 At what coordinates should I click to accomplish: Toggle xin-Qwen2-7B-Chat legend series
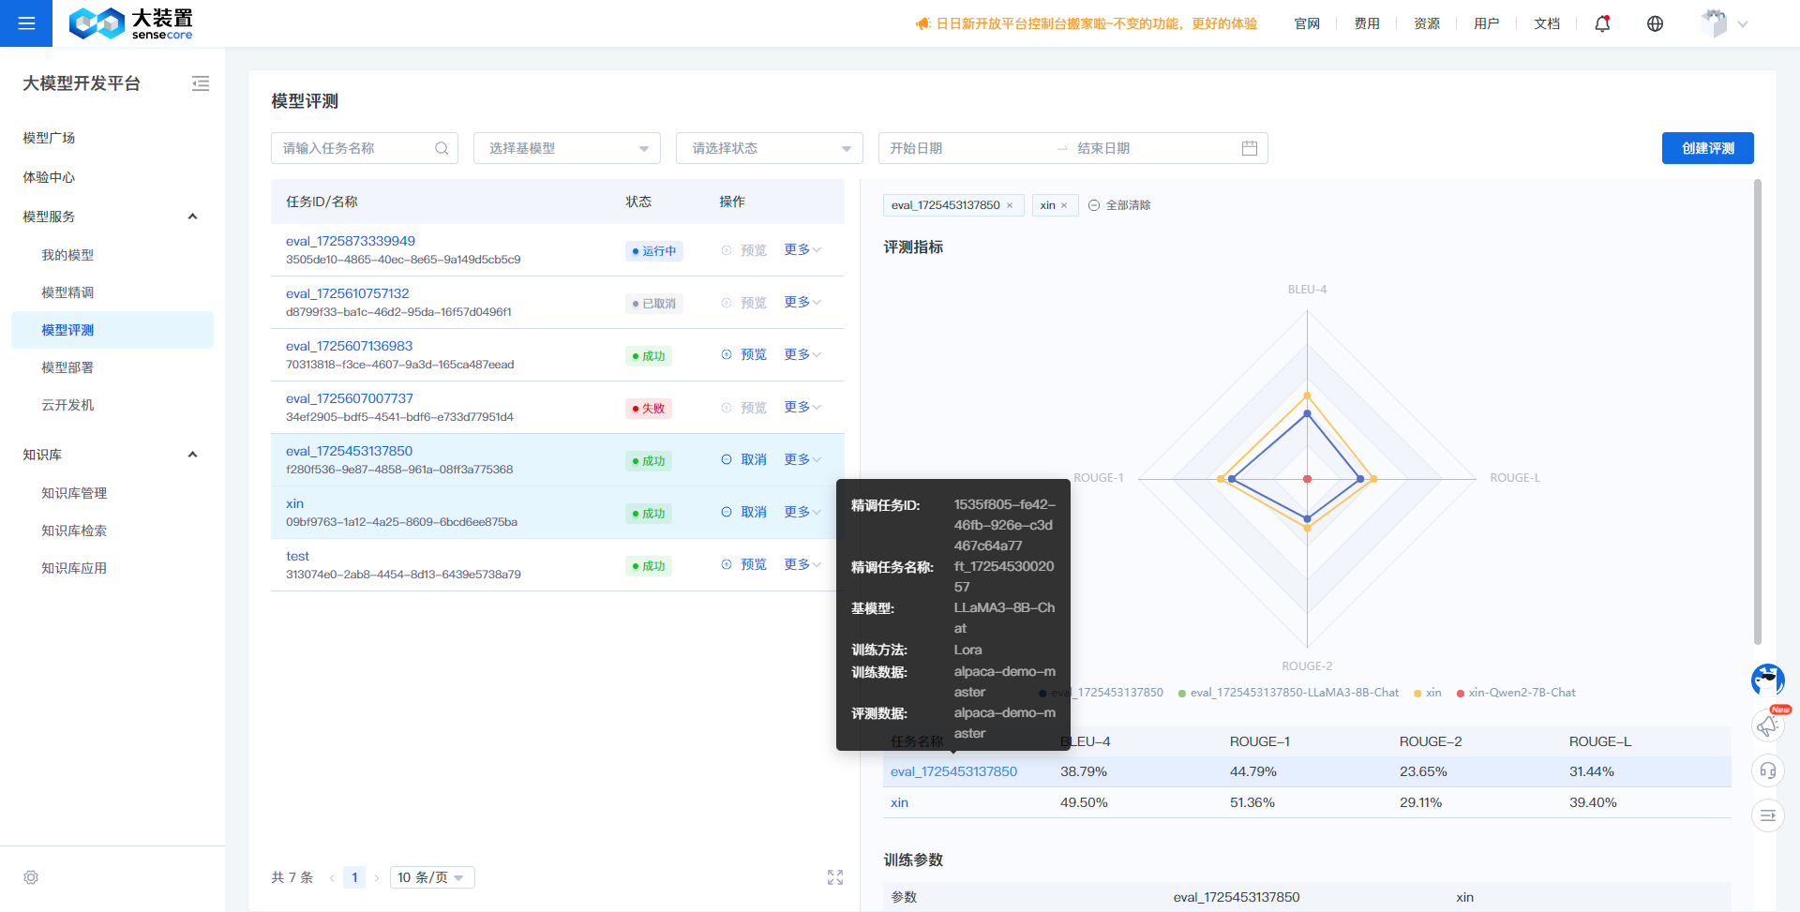pos(1516,693)
